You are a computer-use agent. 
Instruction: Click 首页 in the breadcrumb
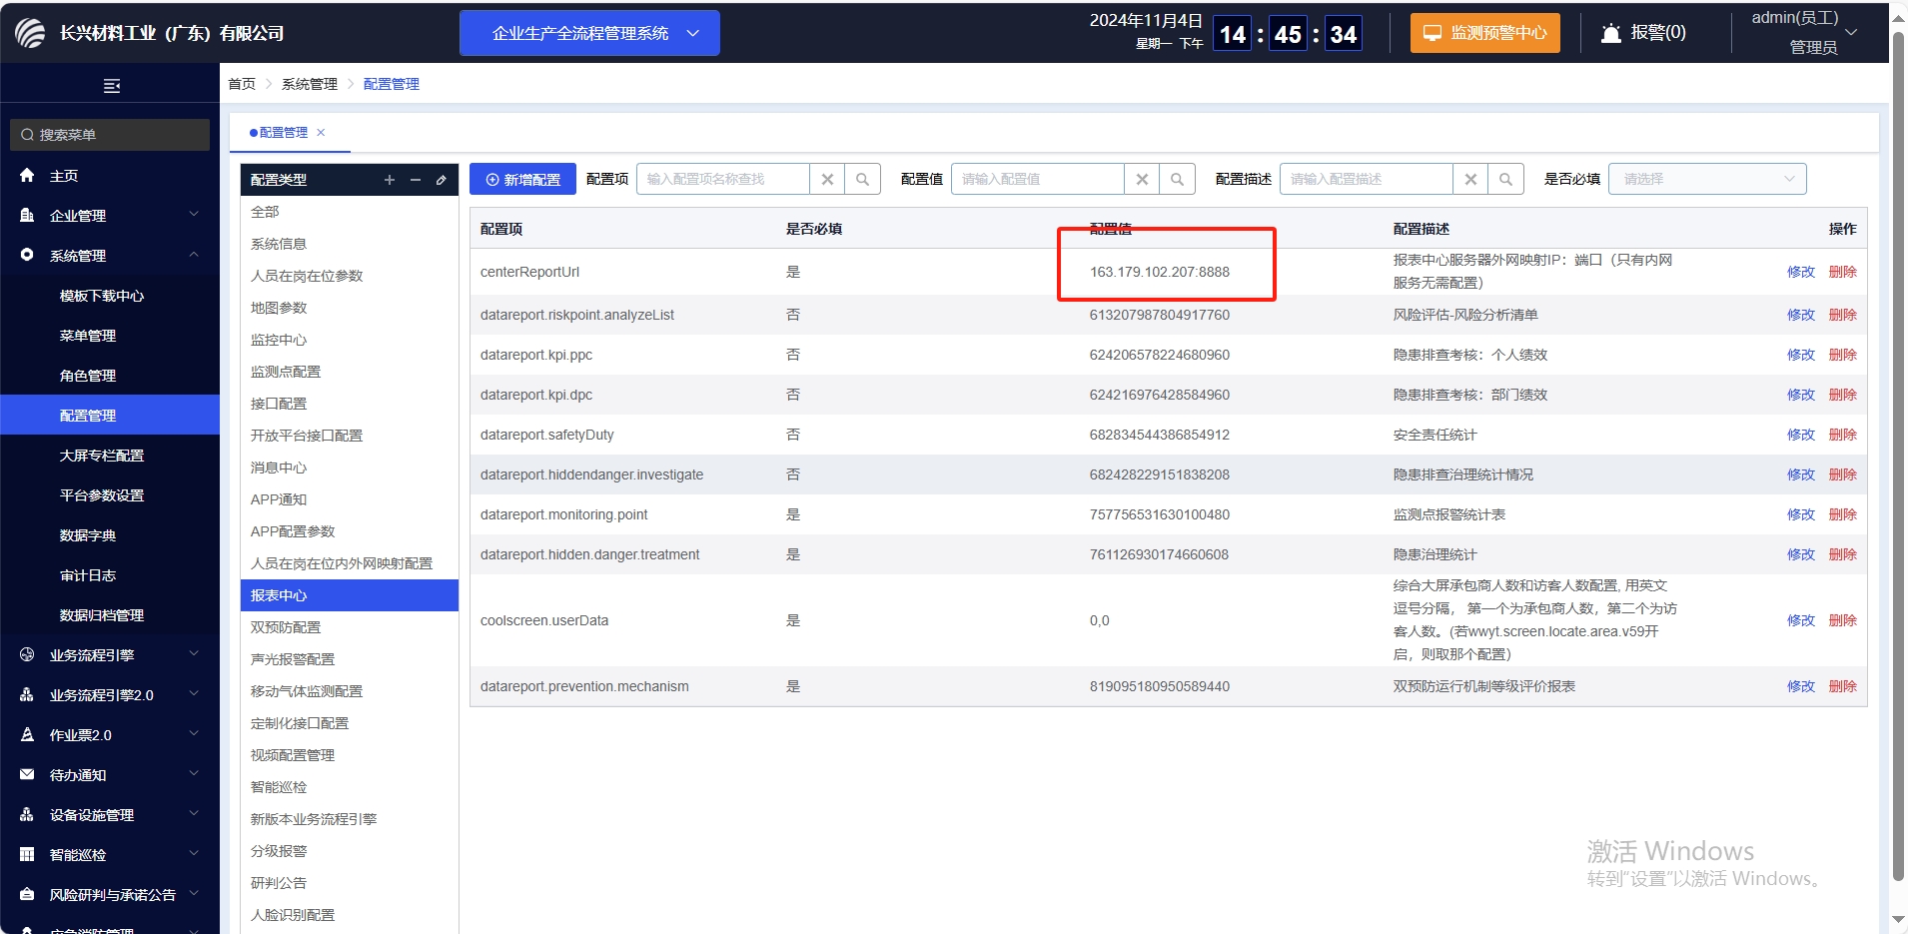242,84
